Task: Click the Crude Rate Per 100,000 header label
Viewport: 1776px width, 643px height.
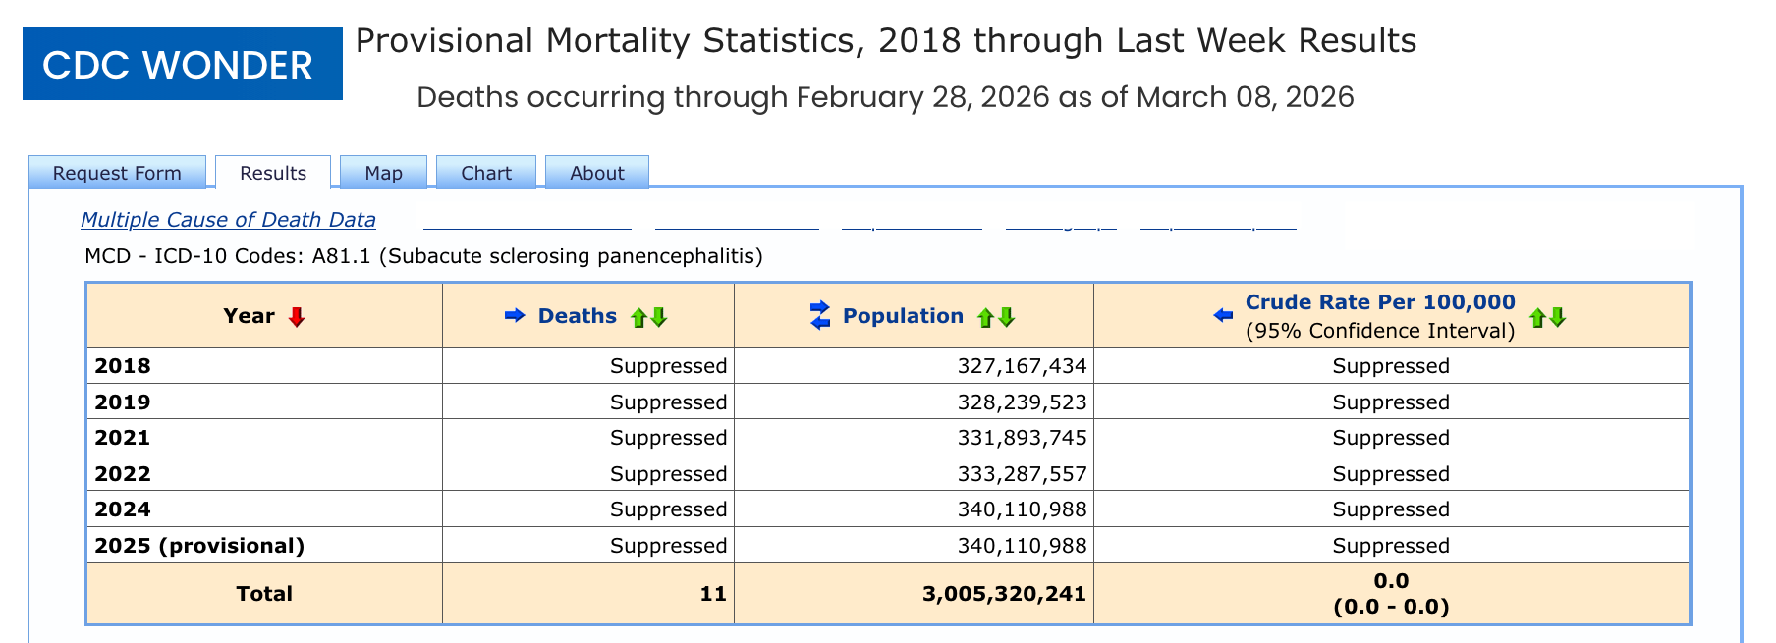Action: tap(1380, 302)
